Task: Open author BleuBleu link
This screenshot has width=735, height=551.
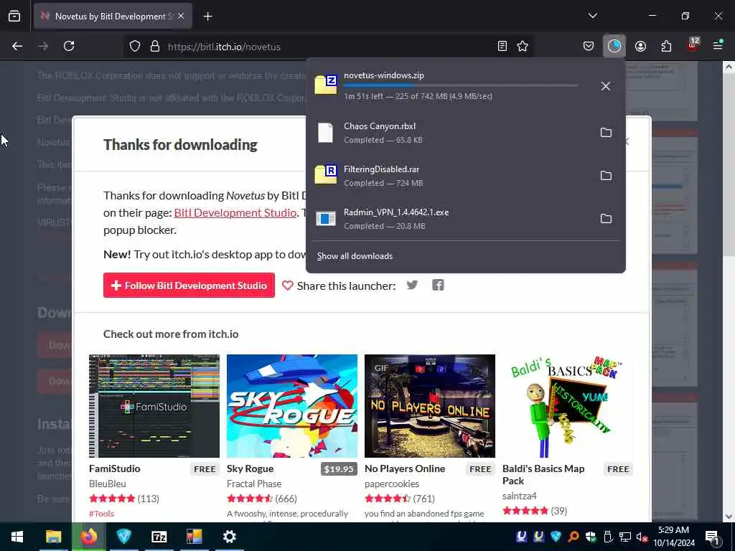Action: click(x=108, y=484)
